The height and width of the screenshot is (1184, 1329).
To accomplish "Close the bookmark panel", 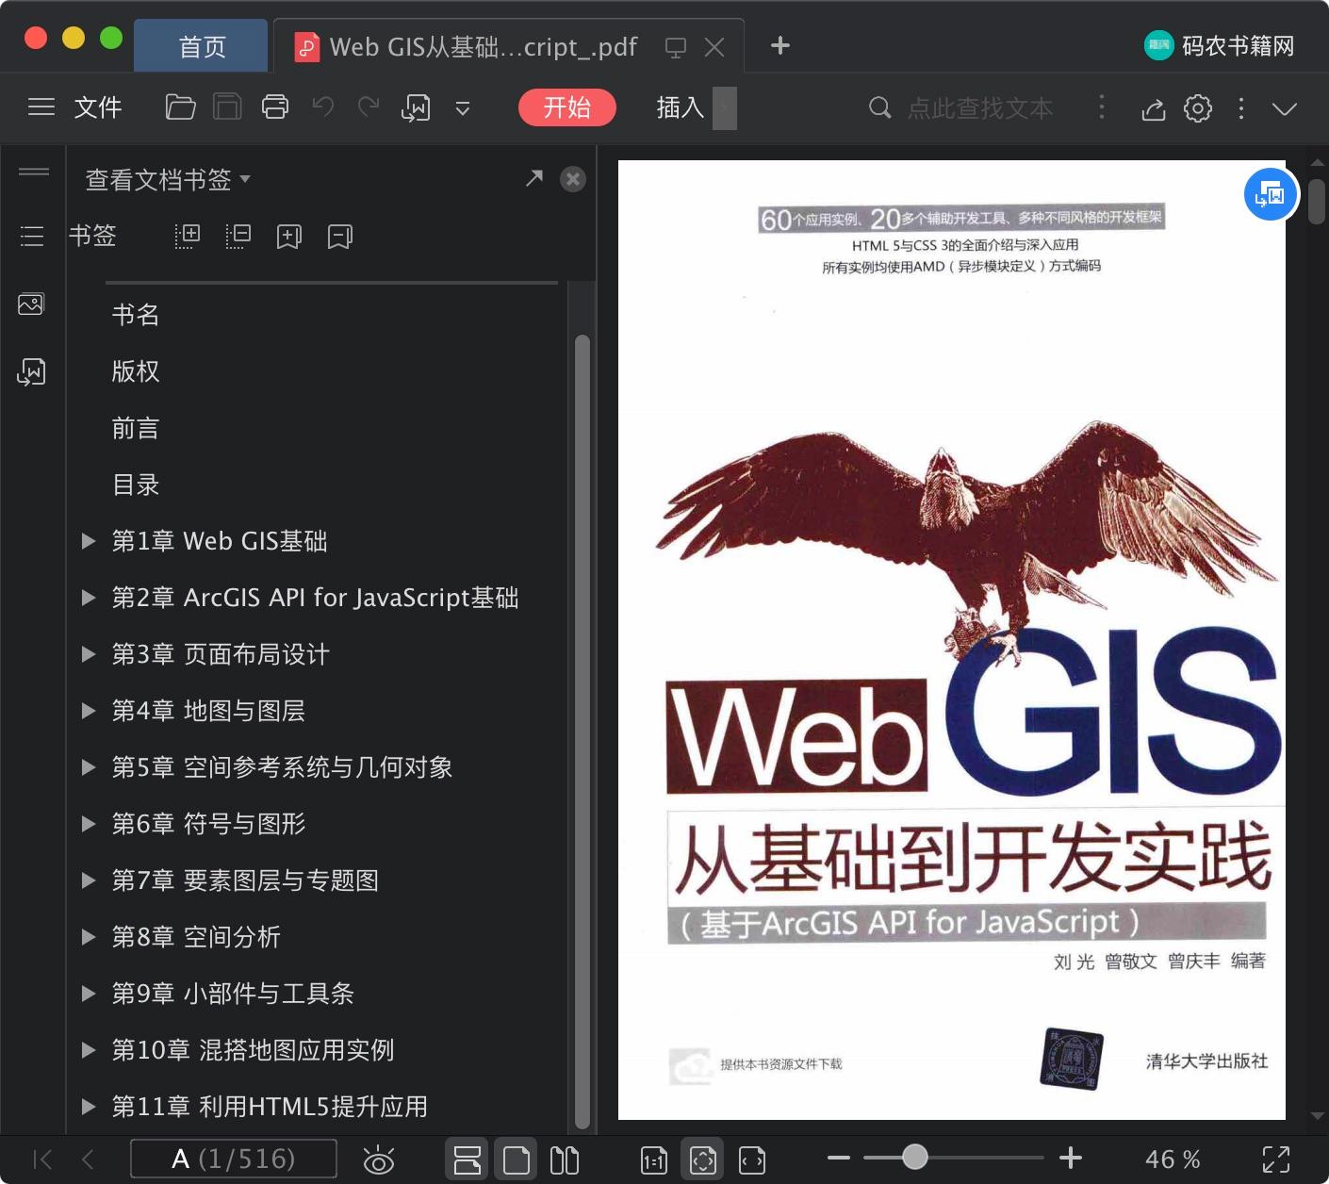I will pyautogui.click(x=573, y=179).
